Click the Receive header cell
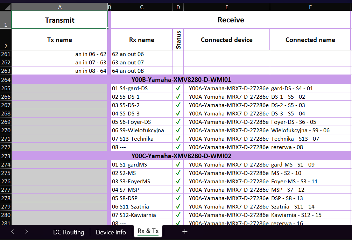352x240 pixels. tap(231, 20)
